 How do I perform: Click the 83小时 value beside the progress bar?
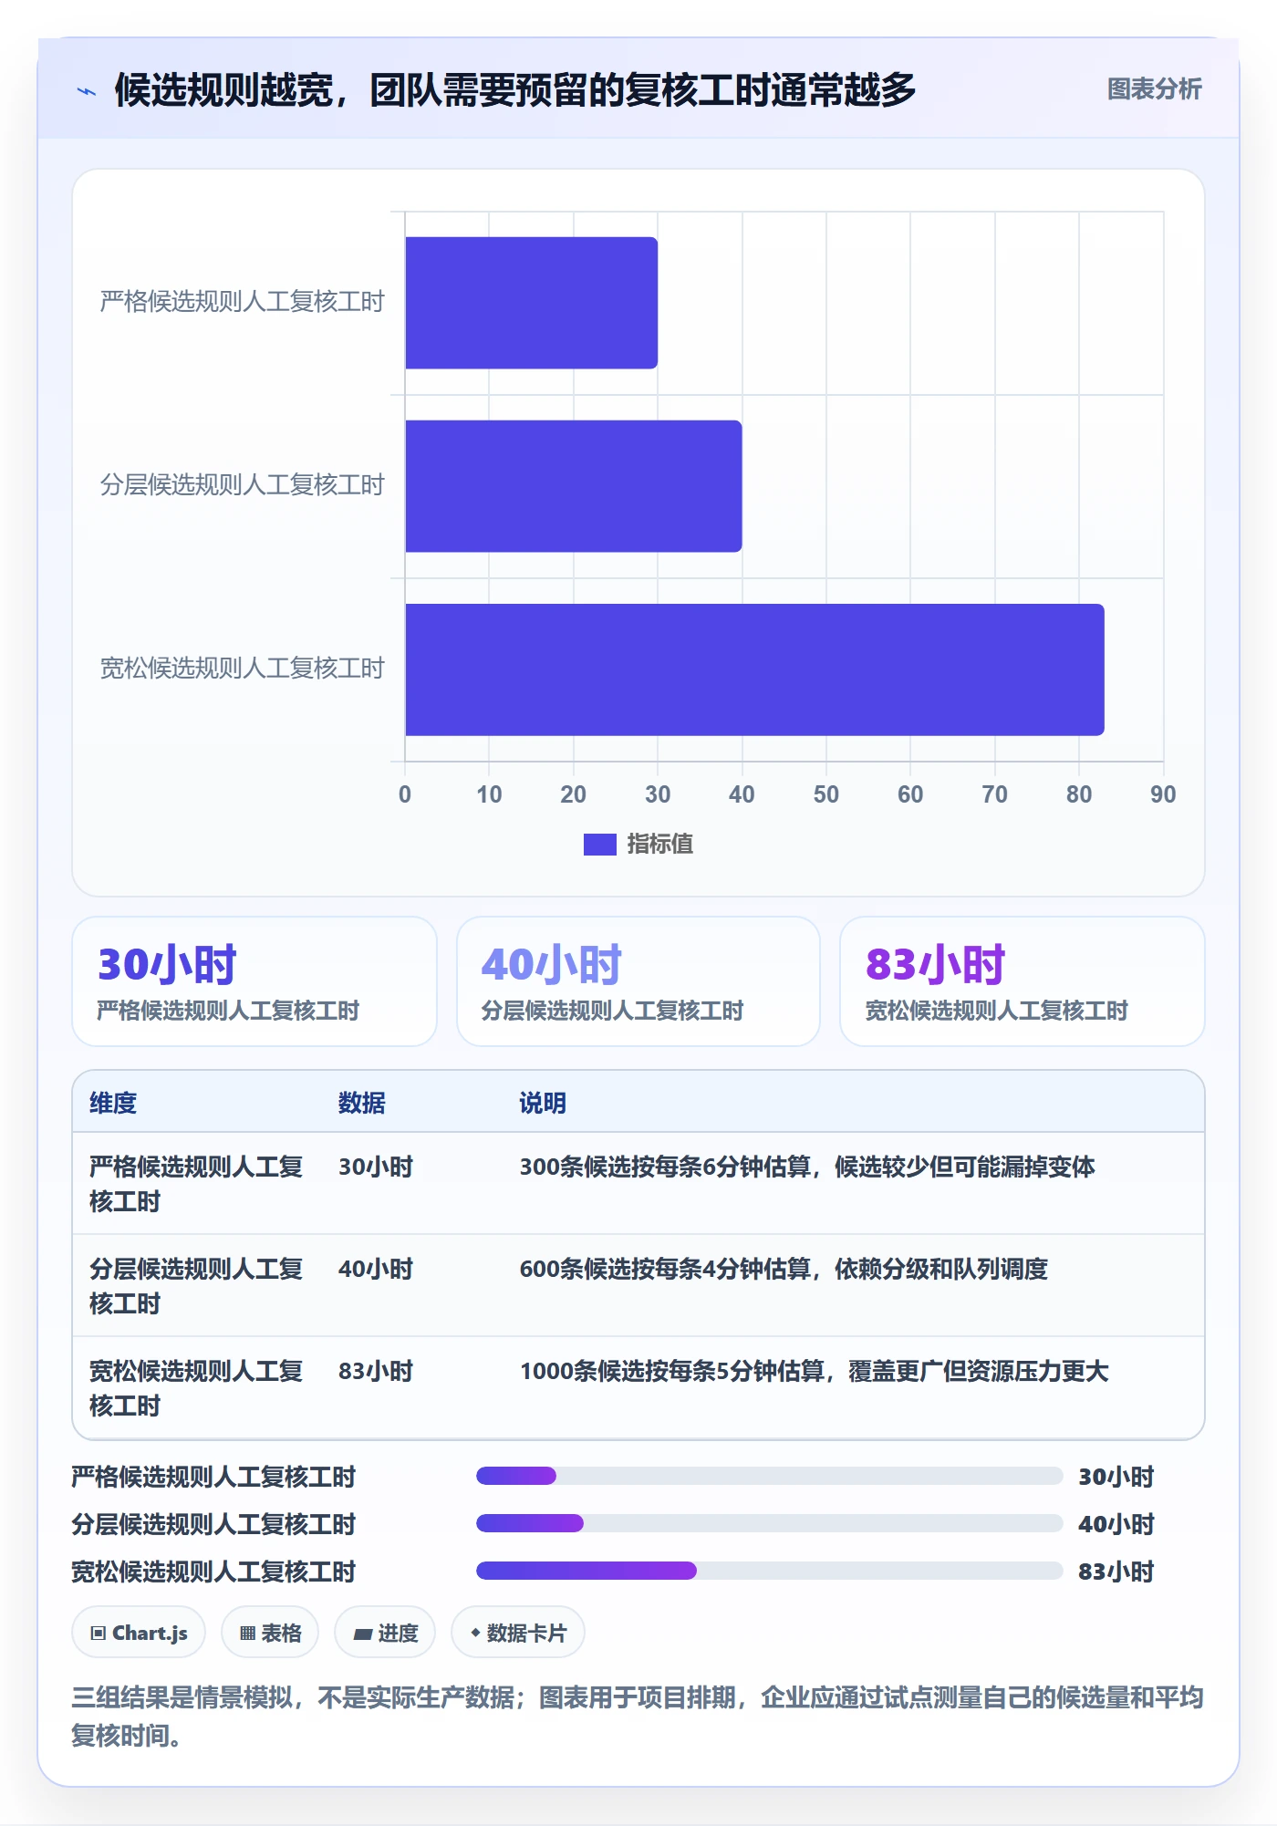(1116, 1572)
